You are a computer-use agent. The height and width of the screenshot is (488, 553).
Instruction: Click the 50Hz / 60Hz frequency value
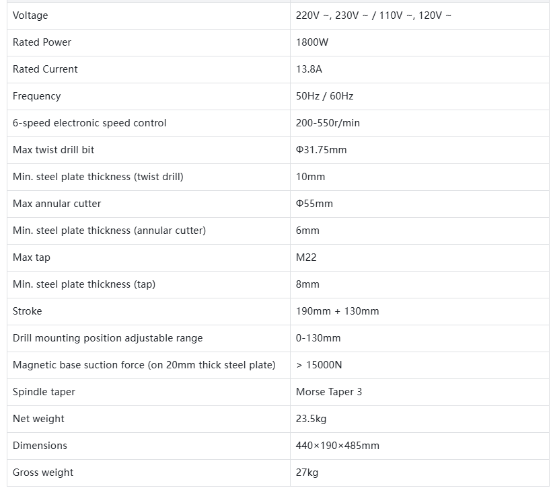click(x=324, y=96)
